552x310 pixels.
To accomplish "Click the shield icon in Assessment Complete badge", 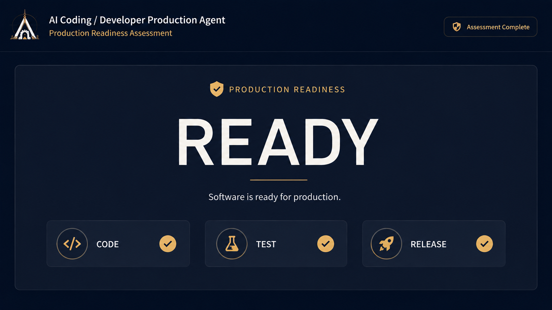I will coord(457,27).
